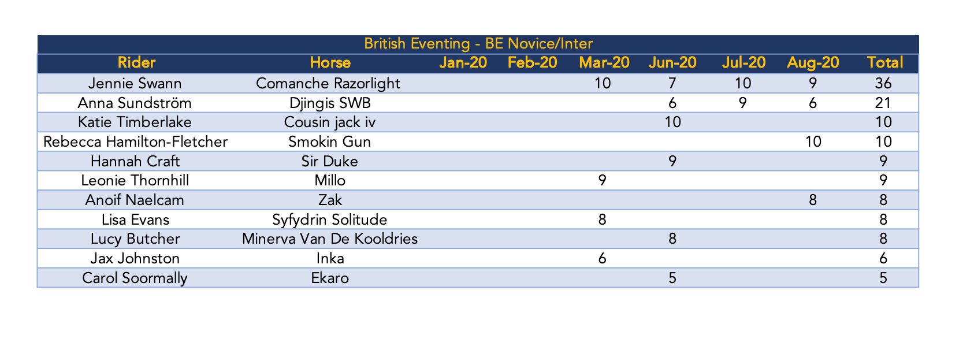974x350 pixels.
Task: Select the Aug-20 column header
Action: click(813, 62)
